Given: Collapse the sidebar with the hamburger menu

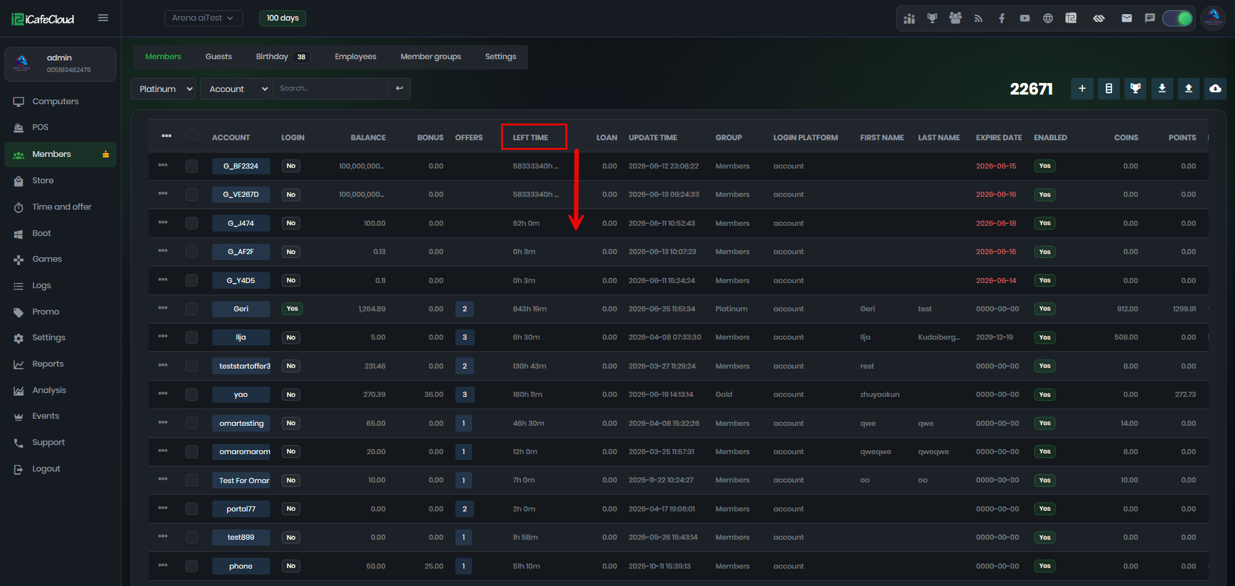Looking at the screenshot, I should [103, 18].
